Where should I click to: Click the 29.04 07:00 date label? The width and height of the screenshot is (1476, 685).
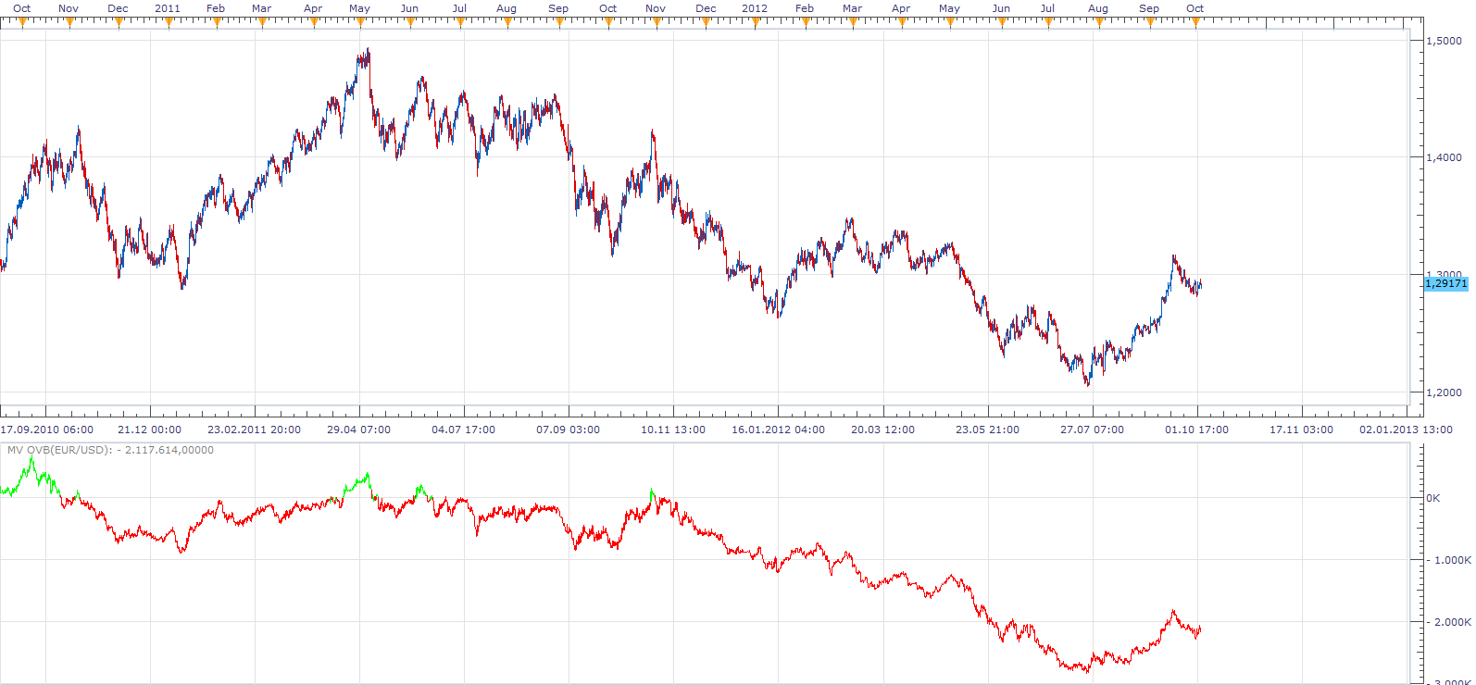coord(359,430)
